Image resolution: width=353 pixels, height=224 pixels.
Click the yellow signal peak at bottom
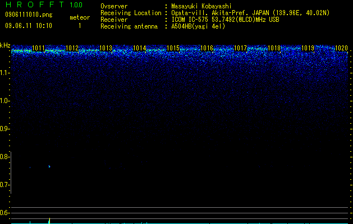(x=49, y=221)
